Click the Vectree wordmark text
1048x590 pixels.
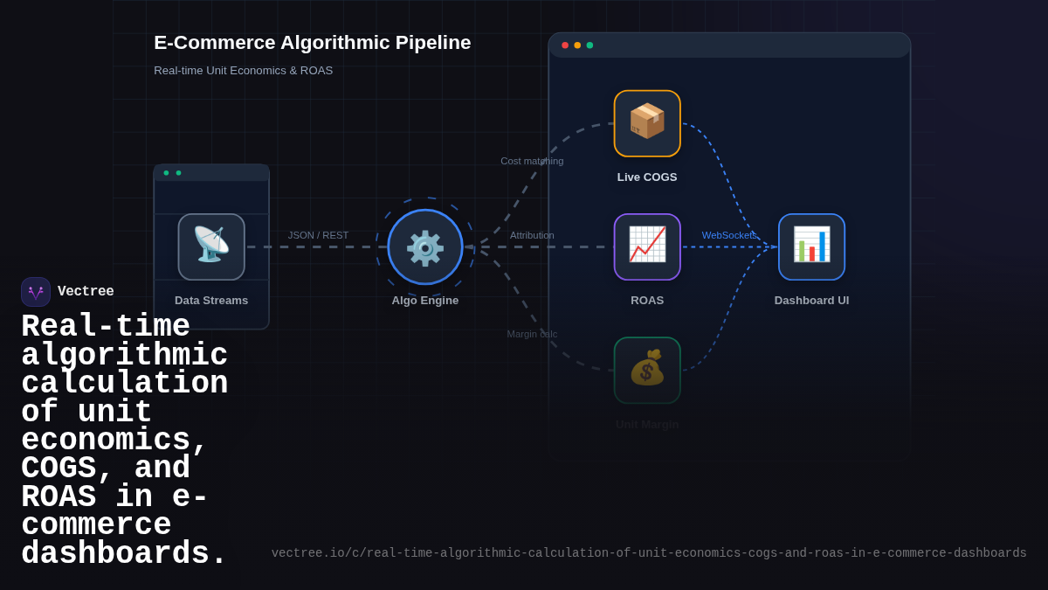pyautogui.click(x=88, y=291)
